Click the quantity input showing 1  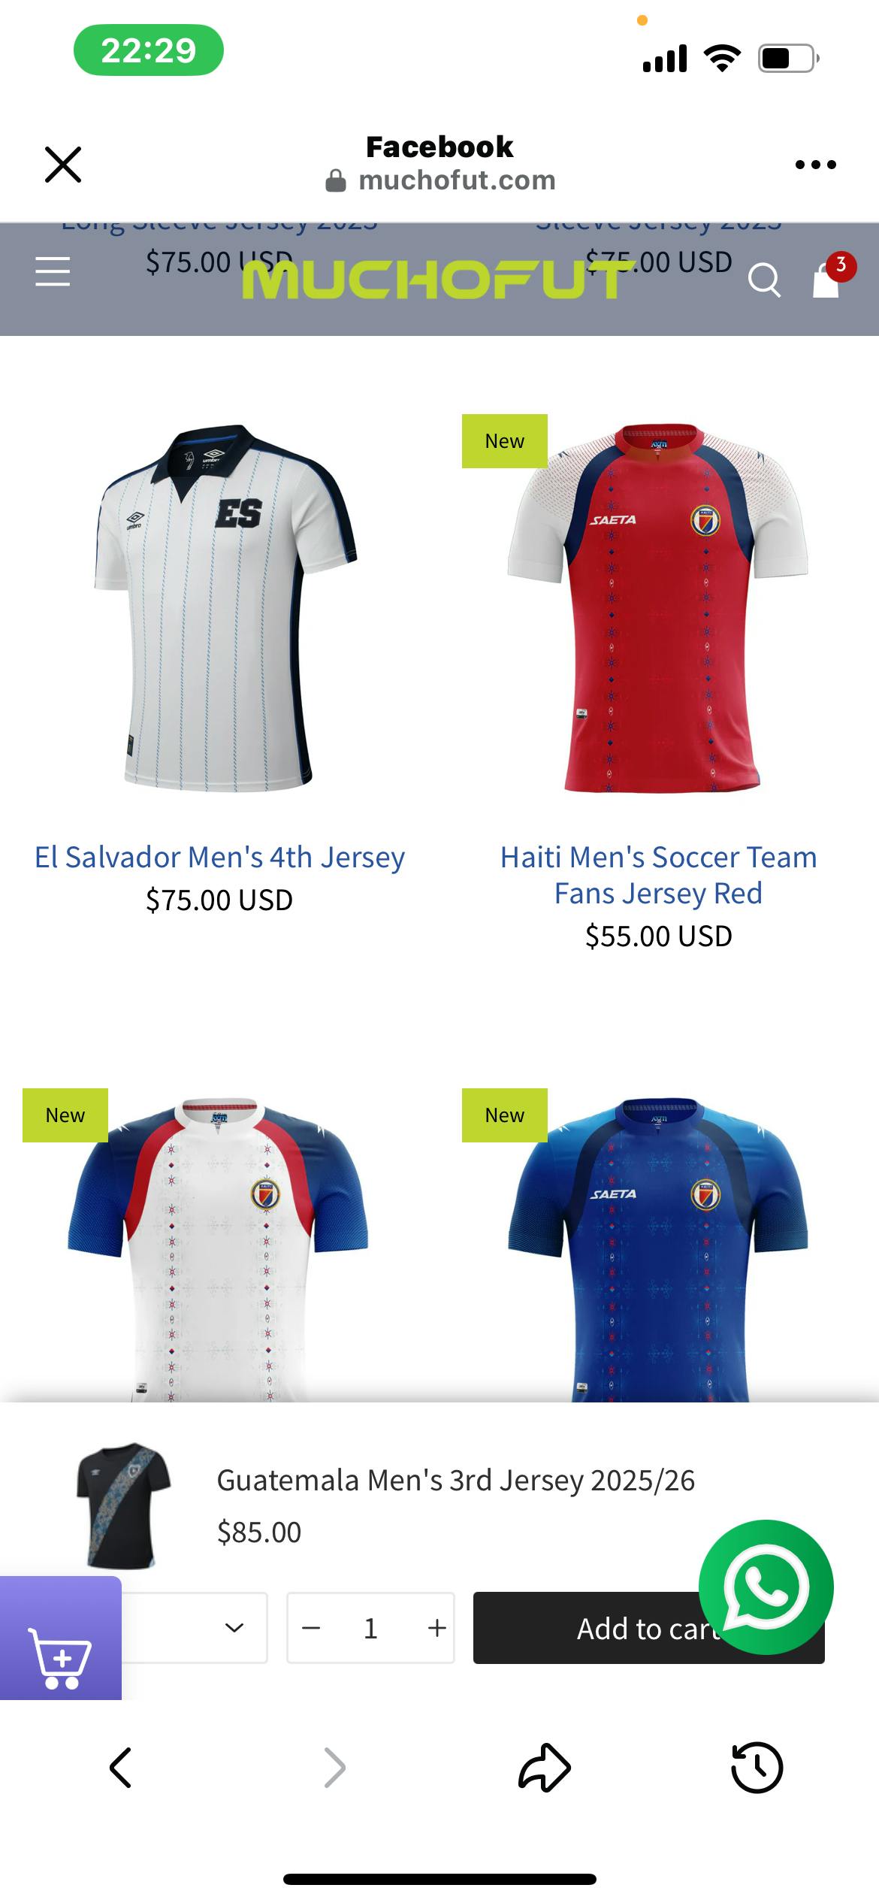click(370, 1628)
